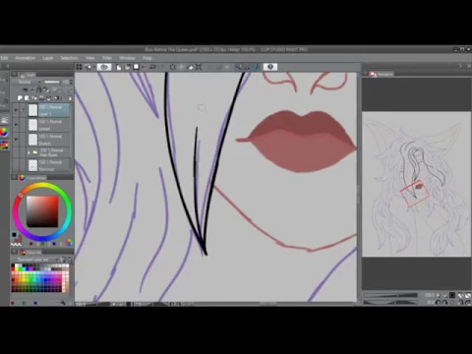Click the Undo arrow icon
472x354 pixels.
click(x=152, y=67)
